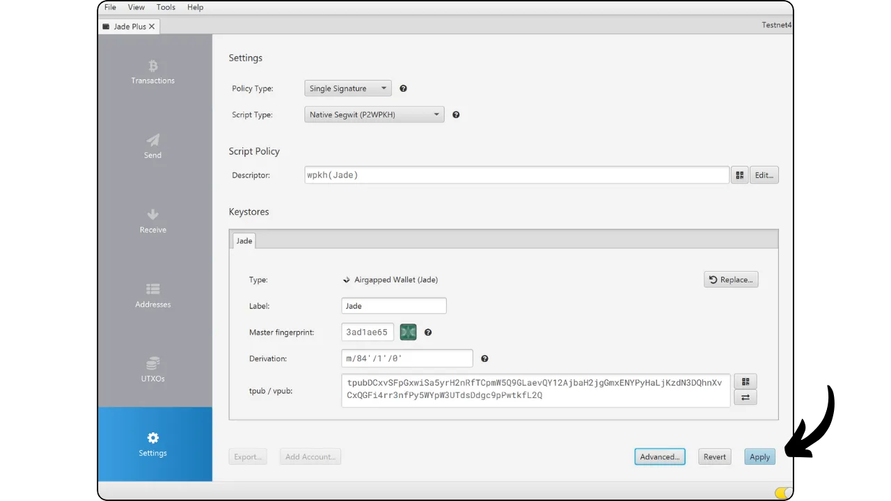This screenshot has height=501, width=891.
Task: Show QR code for tpub key
Action: [x=746, y=382]
